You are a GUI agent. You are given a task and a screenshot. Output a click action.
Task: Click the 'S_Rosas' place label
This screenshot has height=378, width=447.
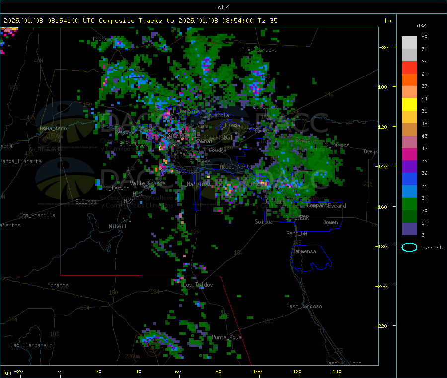coord(200,160)
